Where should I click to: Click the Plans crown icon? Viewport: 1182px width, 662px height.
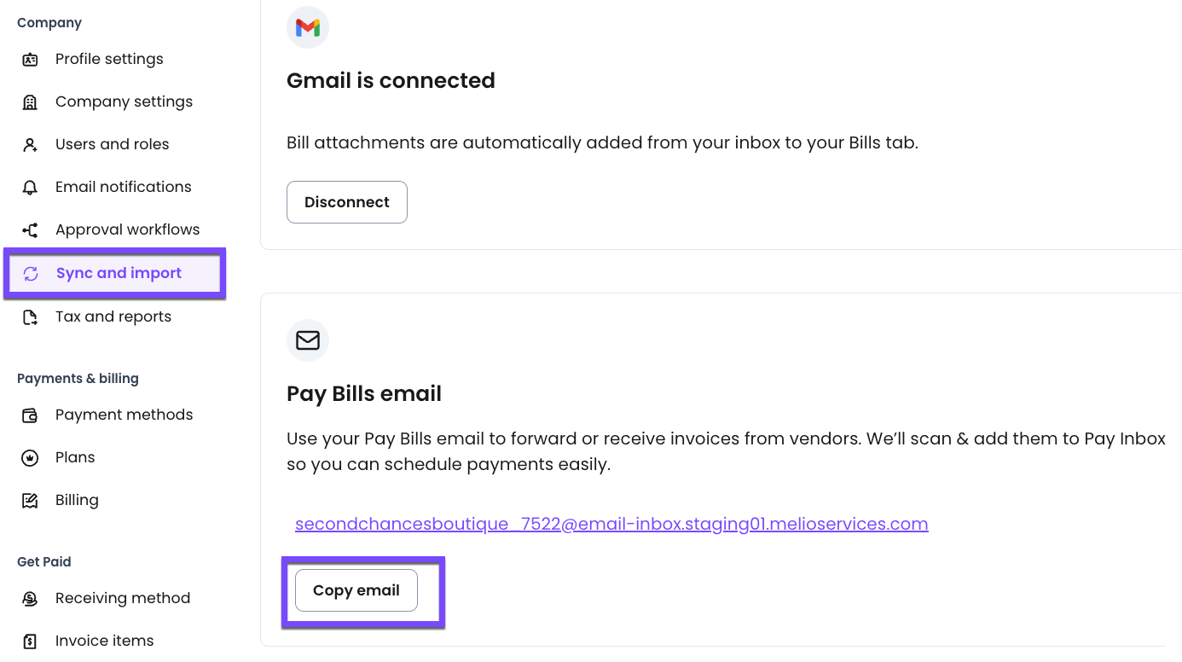pos(30,458)
